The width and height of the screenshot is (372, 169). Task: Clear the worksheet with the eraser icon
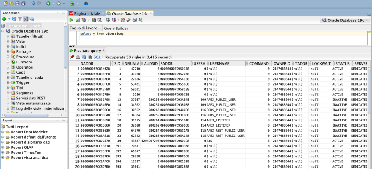pyautogui.click(x=129, y=20)
